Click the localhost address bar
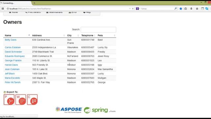Screen dimensions: 211x119 point(67,9)
